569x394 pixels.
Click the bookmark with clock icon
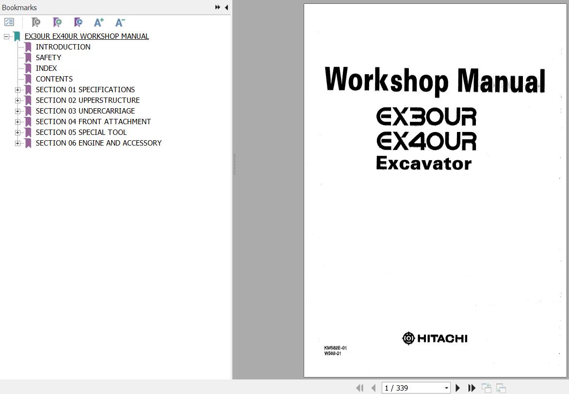click(78, 22)
